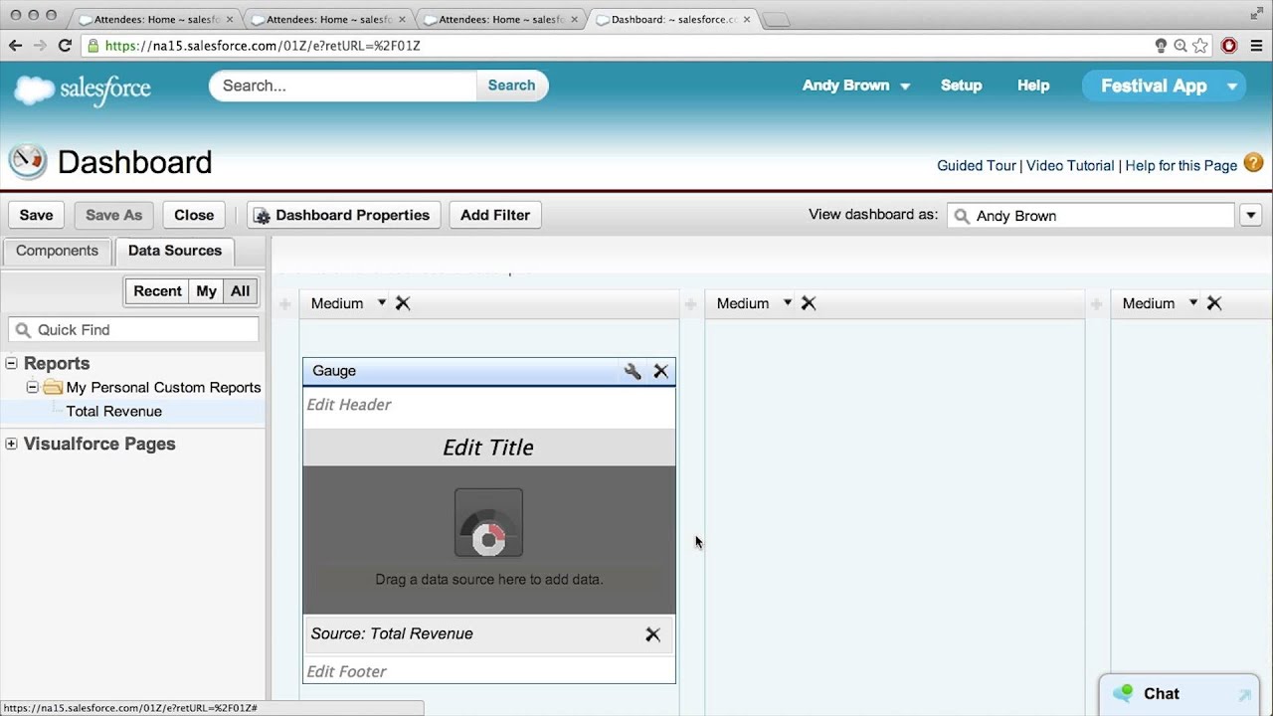Open Help for this Page link

point(1182,166)
